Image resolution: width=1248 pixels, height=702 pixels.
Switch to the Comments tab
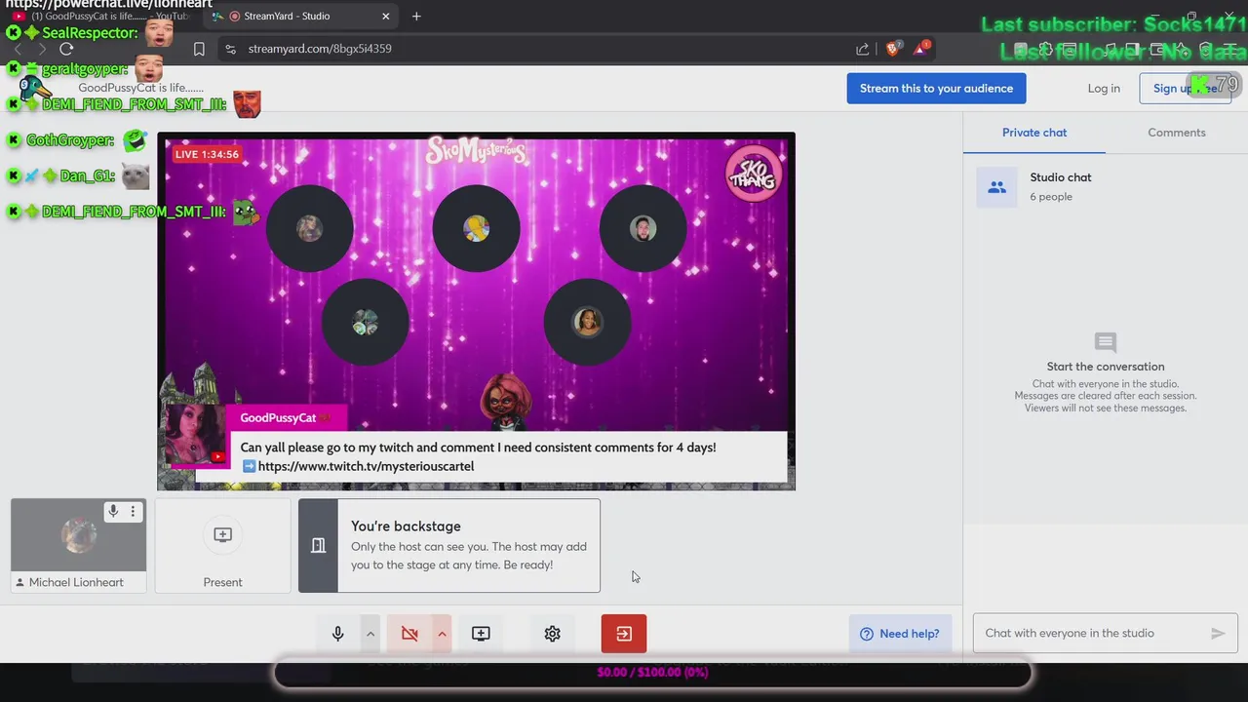[1177, 133]
